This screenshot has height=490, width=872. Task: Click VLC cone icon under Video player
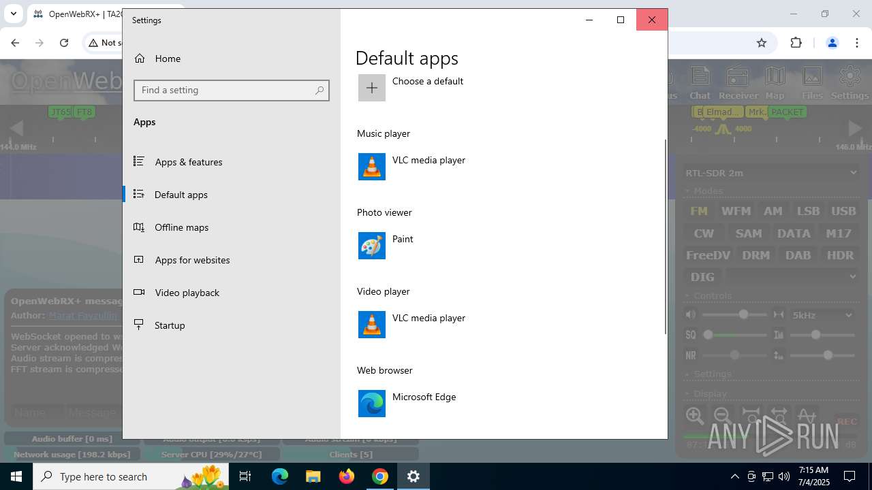372,325
